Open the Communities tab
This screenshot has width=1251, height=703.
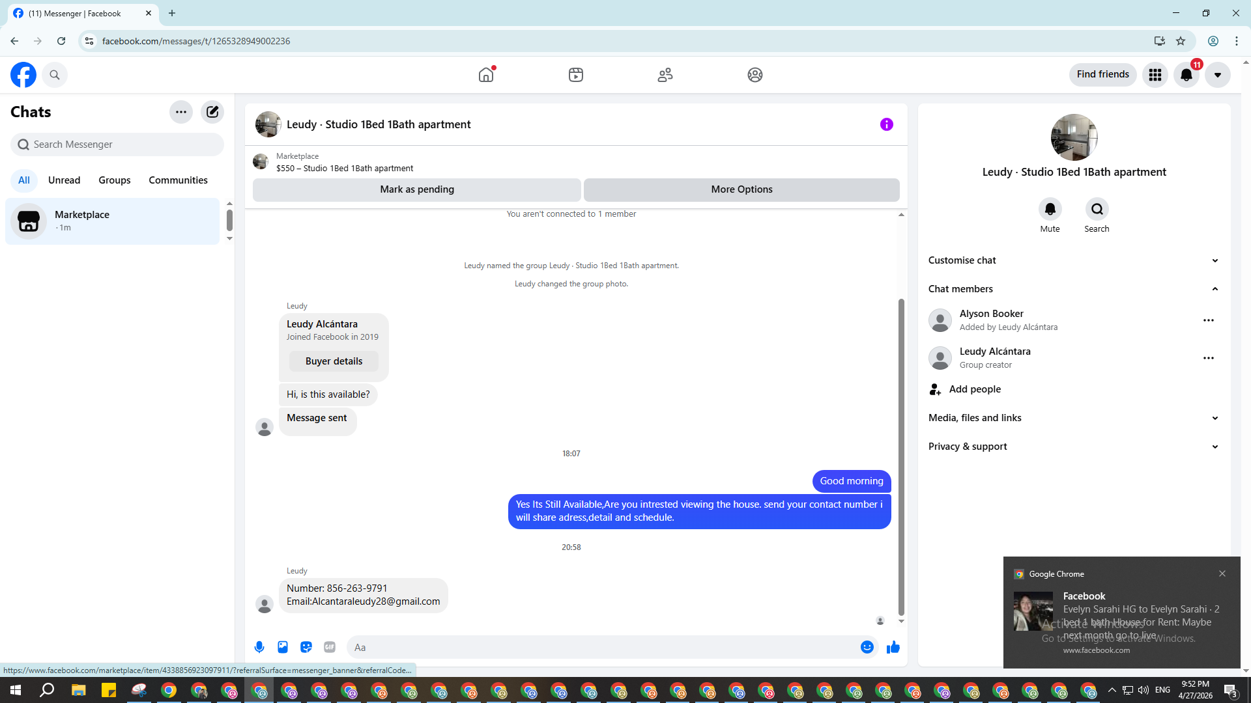[178, 180]
